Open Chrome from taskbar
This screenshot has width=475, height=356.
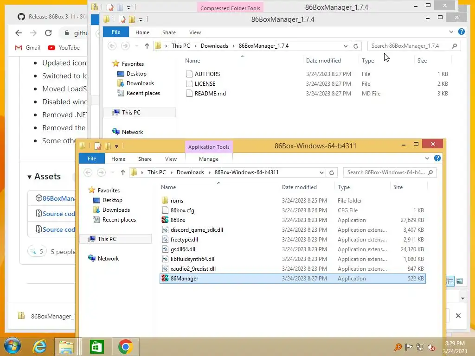point(125,347)
